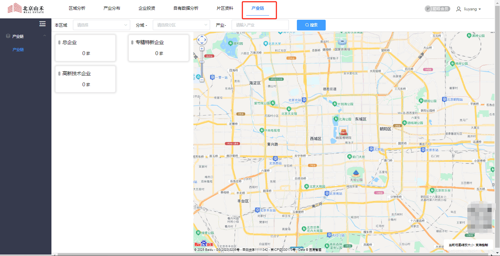
Task: Click the 丰台区 district label on map
Action: (x=243, y=201)
